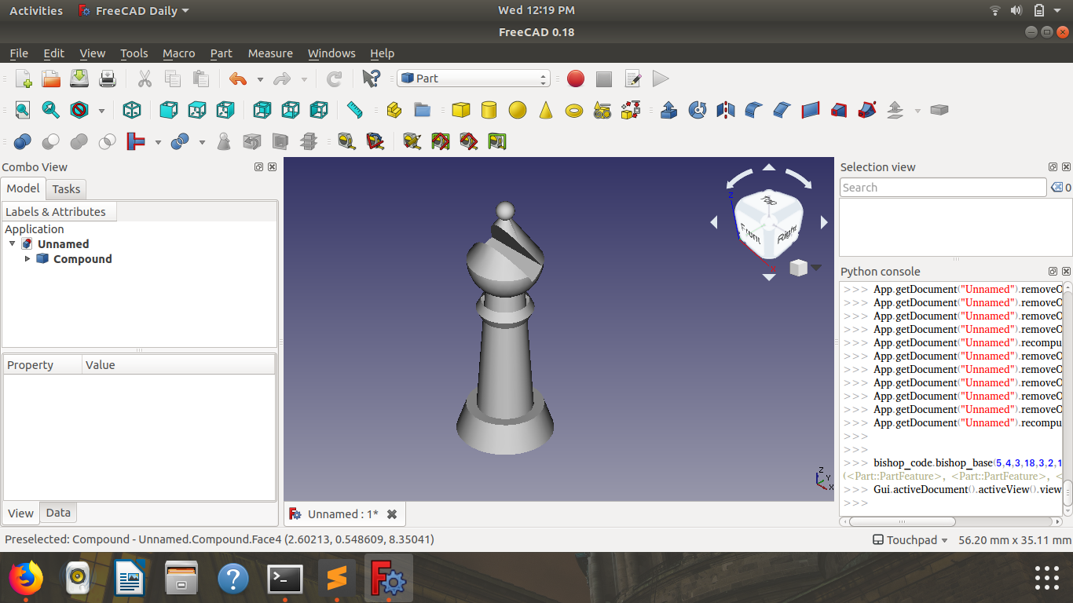Click the Measure Linear tool icon

[x=346, y=141]
